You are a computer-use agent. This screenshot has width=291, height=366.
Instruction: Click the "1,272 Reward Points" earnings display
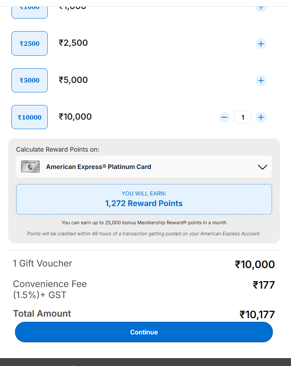coord(144,203)
